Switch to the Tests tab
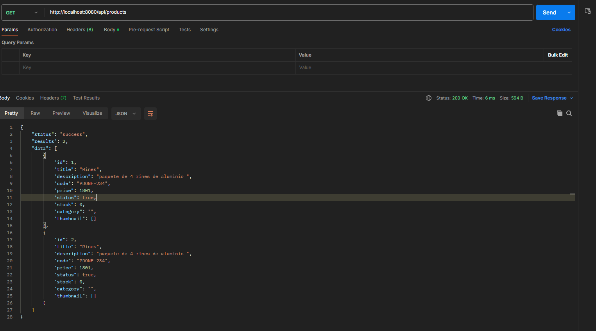 point(185,30)
